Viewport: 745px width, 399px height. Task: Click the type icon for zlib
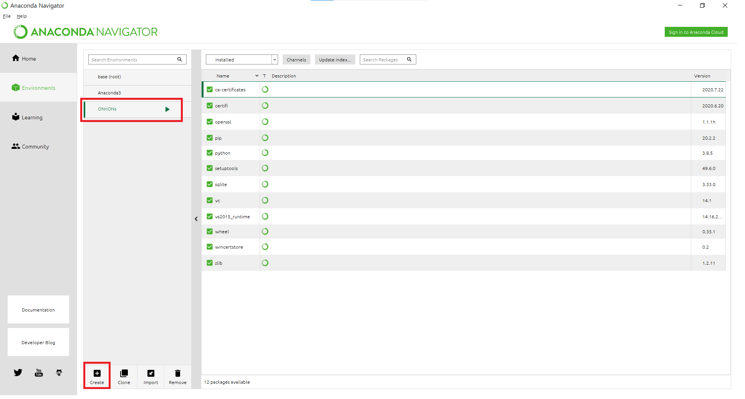pyautogui.click(x=265, y=263)
